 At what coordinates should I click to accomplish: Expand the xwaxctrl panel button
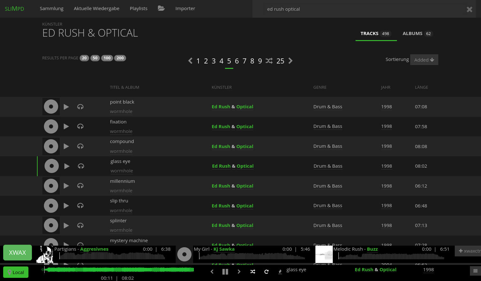469,251
